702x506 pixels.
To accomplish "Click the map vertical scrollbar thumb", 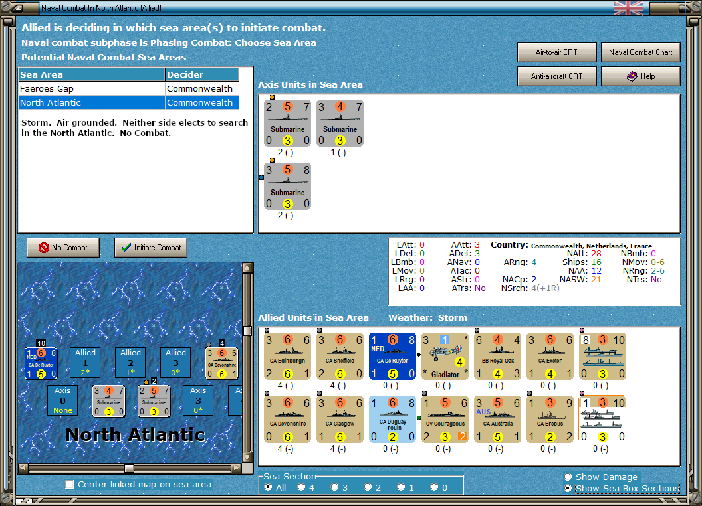I will tap(247, 331).
